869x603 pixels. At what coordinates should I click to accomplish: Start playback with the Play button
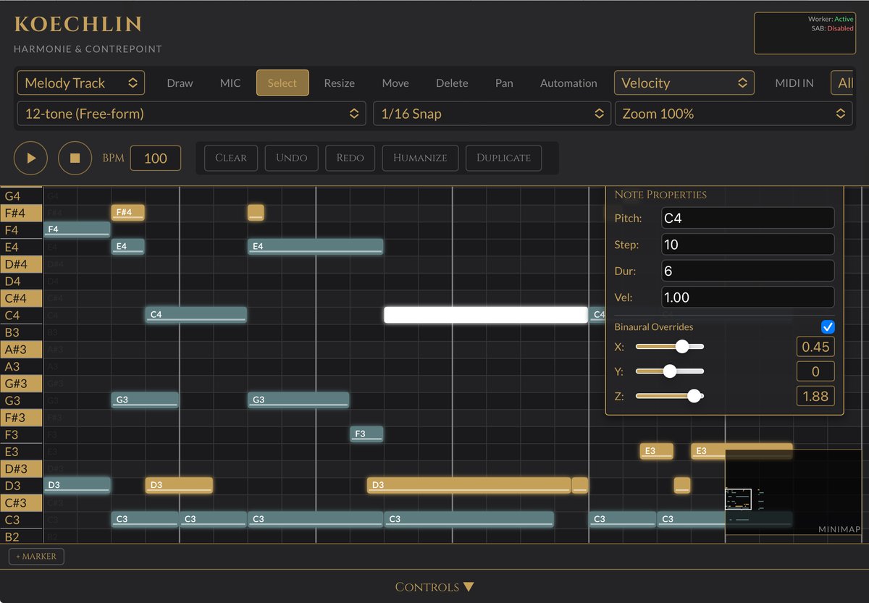30,158
